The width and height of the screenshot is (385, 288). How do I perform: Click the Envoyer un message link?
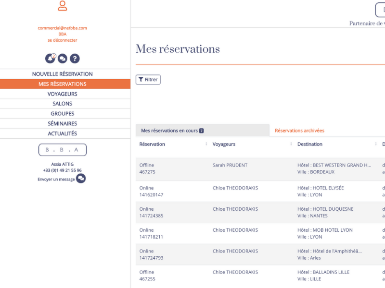pos(56,179)
